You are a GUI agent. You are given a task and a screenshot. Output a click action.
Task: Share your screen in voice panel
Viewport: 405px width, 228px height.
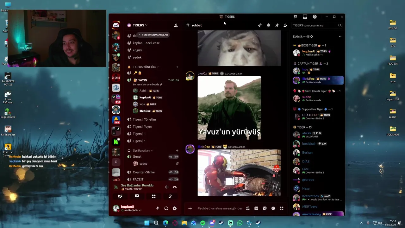137,196
